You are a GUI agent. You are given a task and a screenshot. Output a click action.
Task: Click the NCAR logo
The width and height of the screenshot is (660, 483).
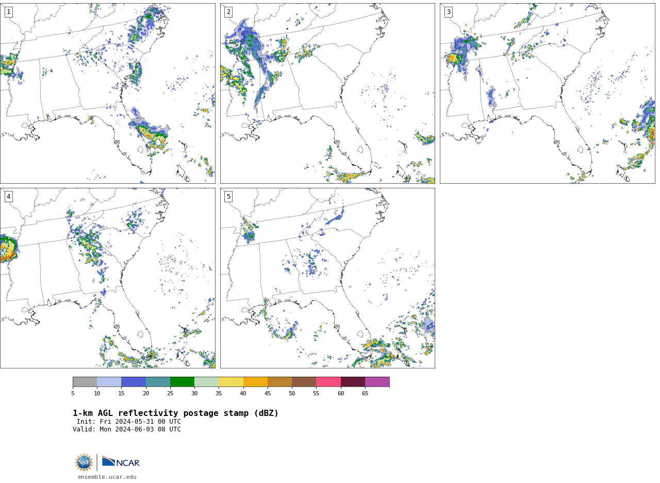pos(121,462)
